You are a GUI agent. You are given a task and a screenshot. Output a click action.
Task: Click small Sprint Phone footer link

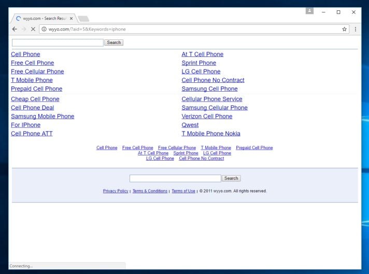[x=186, y=153]
